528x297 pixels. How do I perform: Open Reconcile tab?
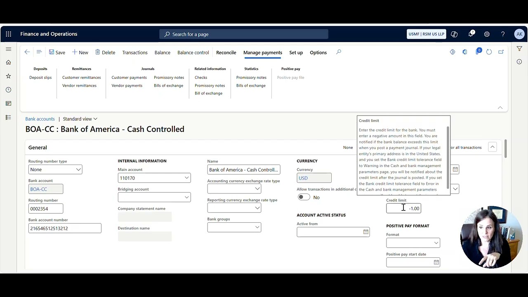coord(226,52)
